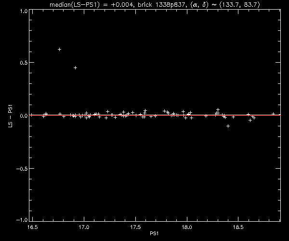
Task: Click the x-axis tick label 17.5
Action: pos(135,227)
